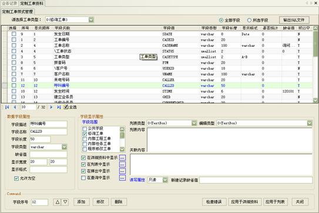The image size is (319, 213).
Task: Go to previous record arrow
Action: point(15,107)
